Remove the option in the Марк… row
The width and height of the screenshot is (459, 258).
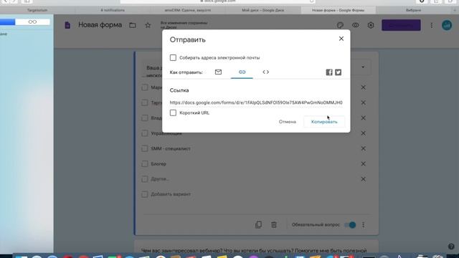point(364,87)
